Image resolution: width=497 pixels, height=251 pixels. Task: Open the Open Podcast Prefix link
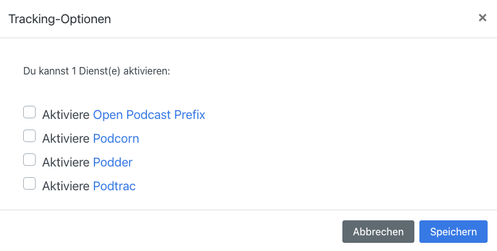[149, 115]
